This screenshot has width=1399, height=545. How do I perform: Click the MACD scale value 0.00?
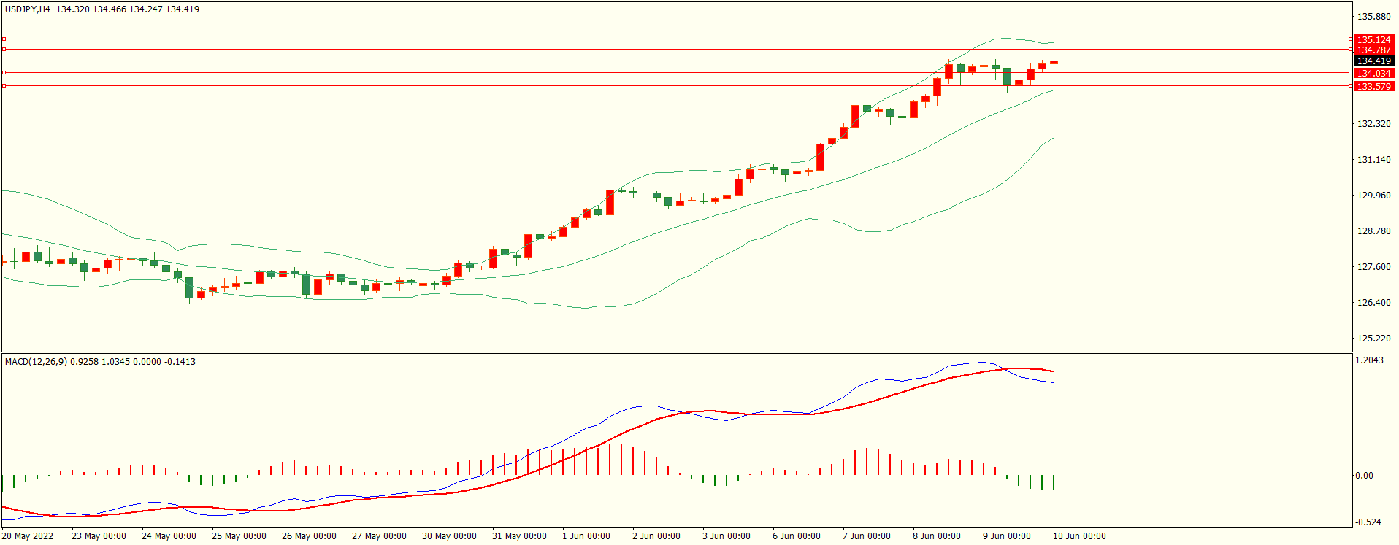tap(1365, 476)
